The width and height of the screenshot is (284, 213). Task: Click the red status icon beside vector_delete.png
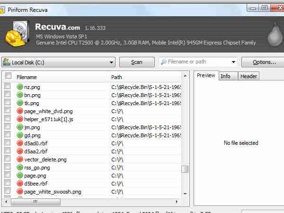tap(20, 159)
